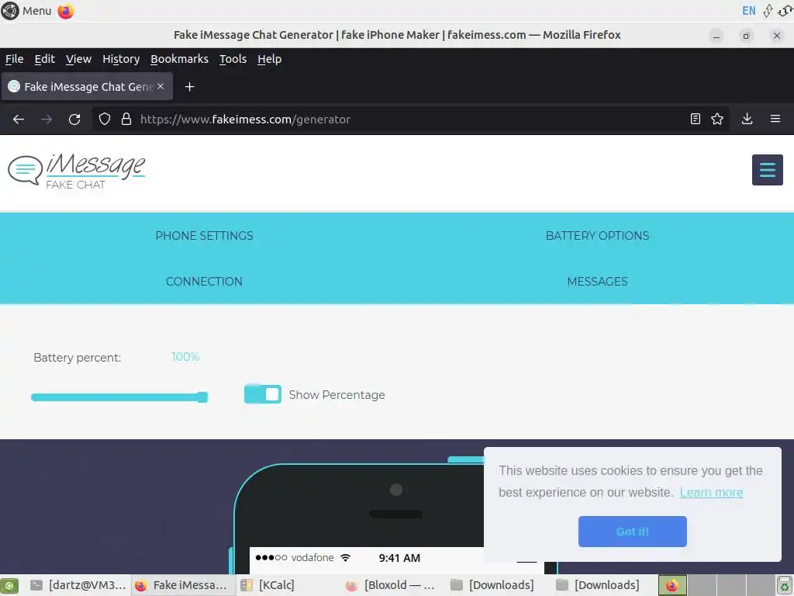Click the iMessage Fake Chat logo
This screenshot has height=596, width=794.
(x=77, y=171)
